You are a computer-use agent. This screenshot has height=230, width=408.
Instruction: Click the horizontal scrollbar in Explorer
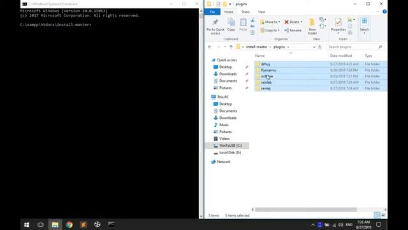point(306,210)
